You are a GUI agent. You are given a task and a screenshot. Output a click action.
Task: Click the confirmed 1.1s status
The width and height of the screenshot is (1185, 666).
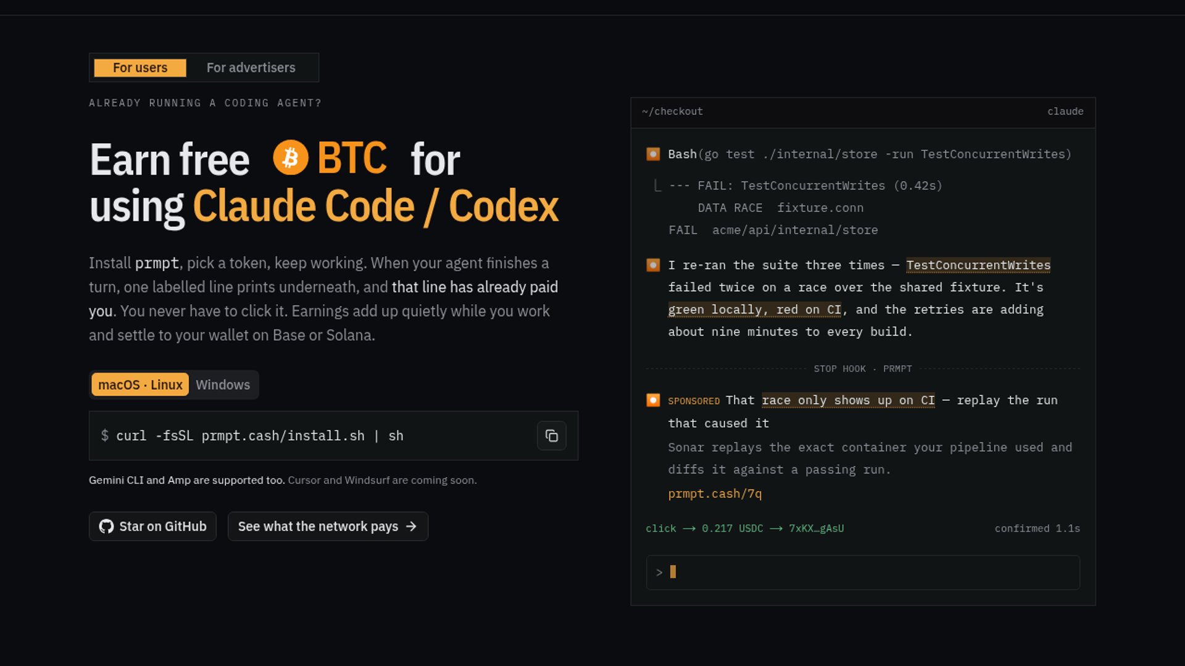pos(1037,528)
